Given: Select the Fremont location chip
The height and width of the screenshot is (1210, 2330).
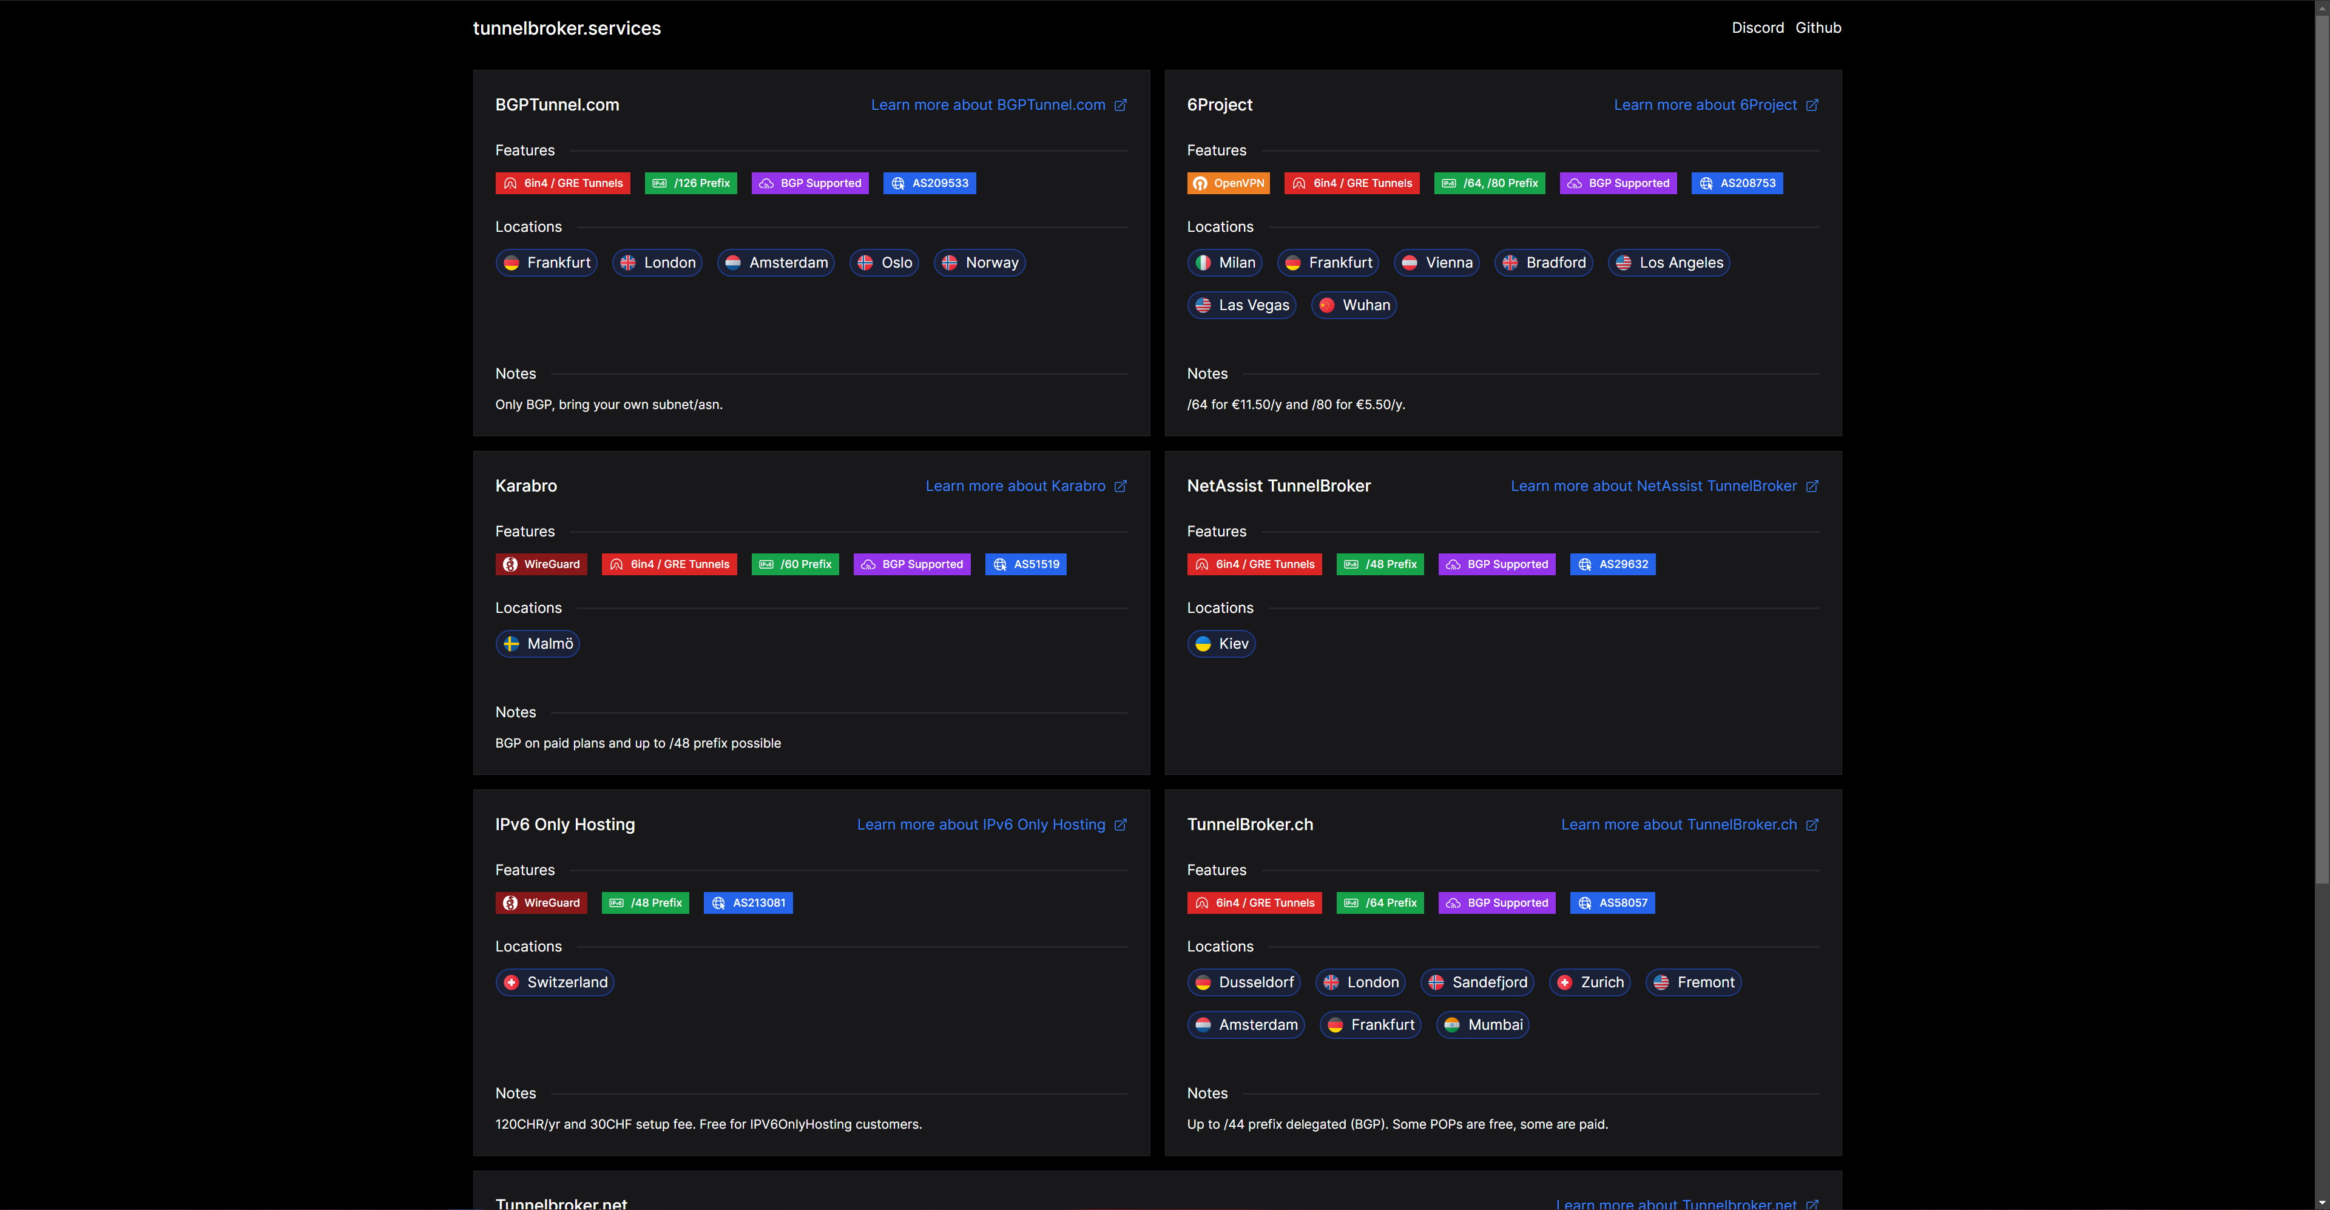Looking at the screenshot, I should click(1693, 983).
